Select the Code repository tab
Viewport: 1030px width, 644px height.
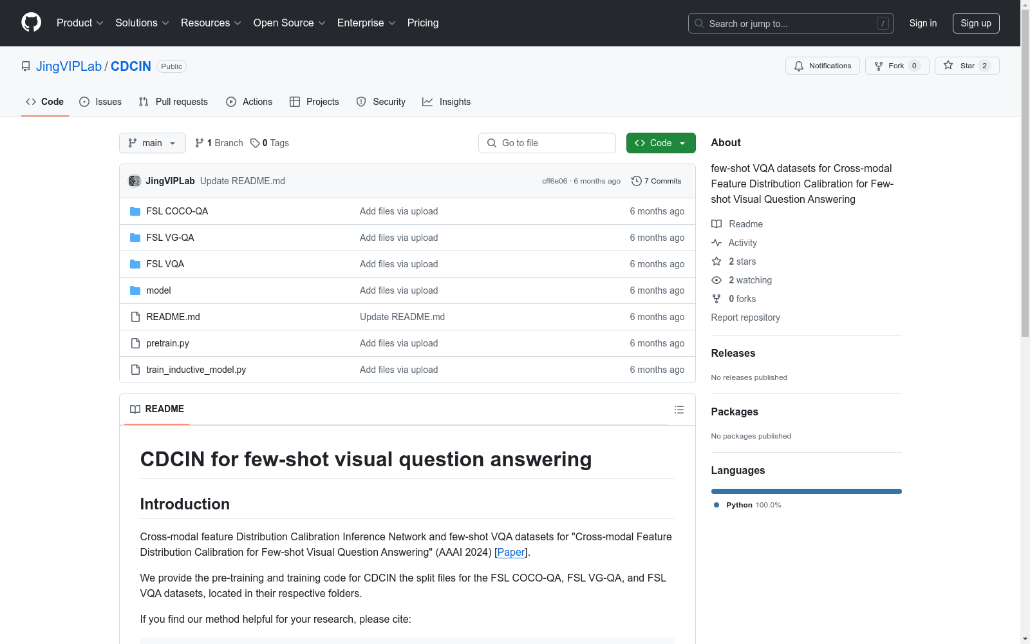coord(45,102)
